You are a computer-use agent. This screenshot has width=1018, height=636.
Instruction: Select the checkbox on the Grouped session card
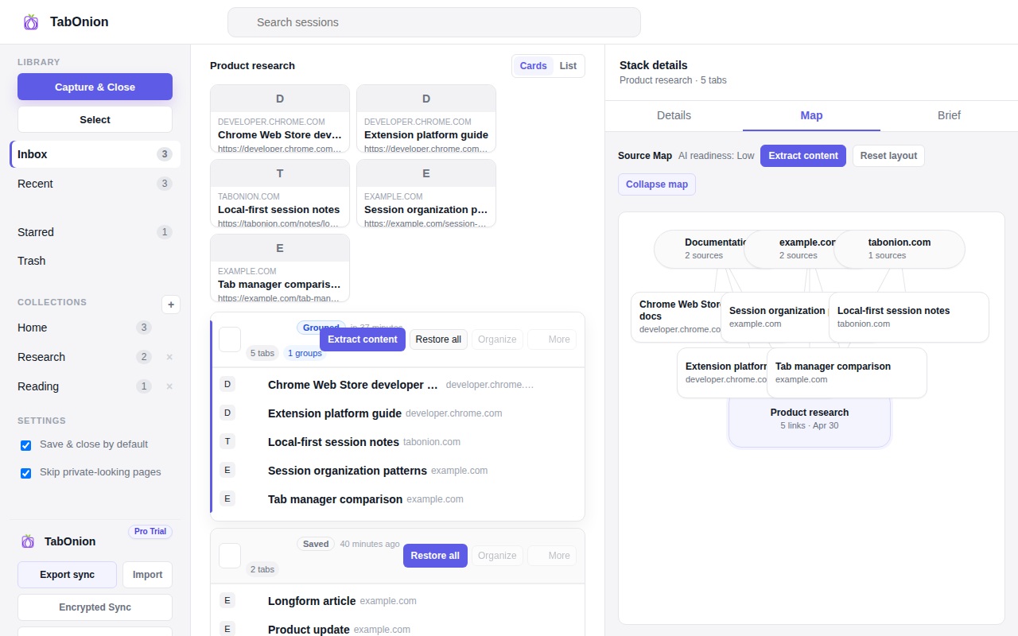229,339
